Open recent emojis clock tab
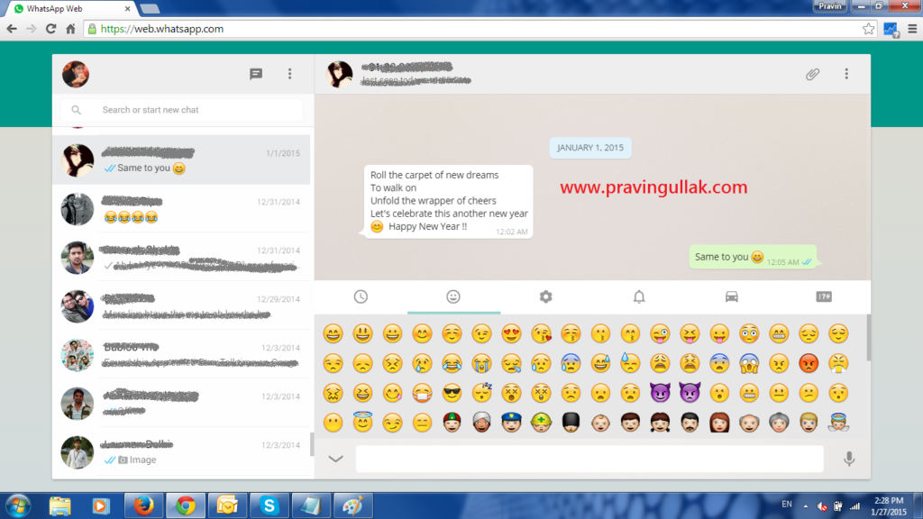This screenshot has height=519, width=923. [361, 296]
